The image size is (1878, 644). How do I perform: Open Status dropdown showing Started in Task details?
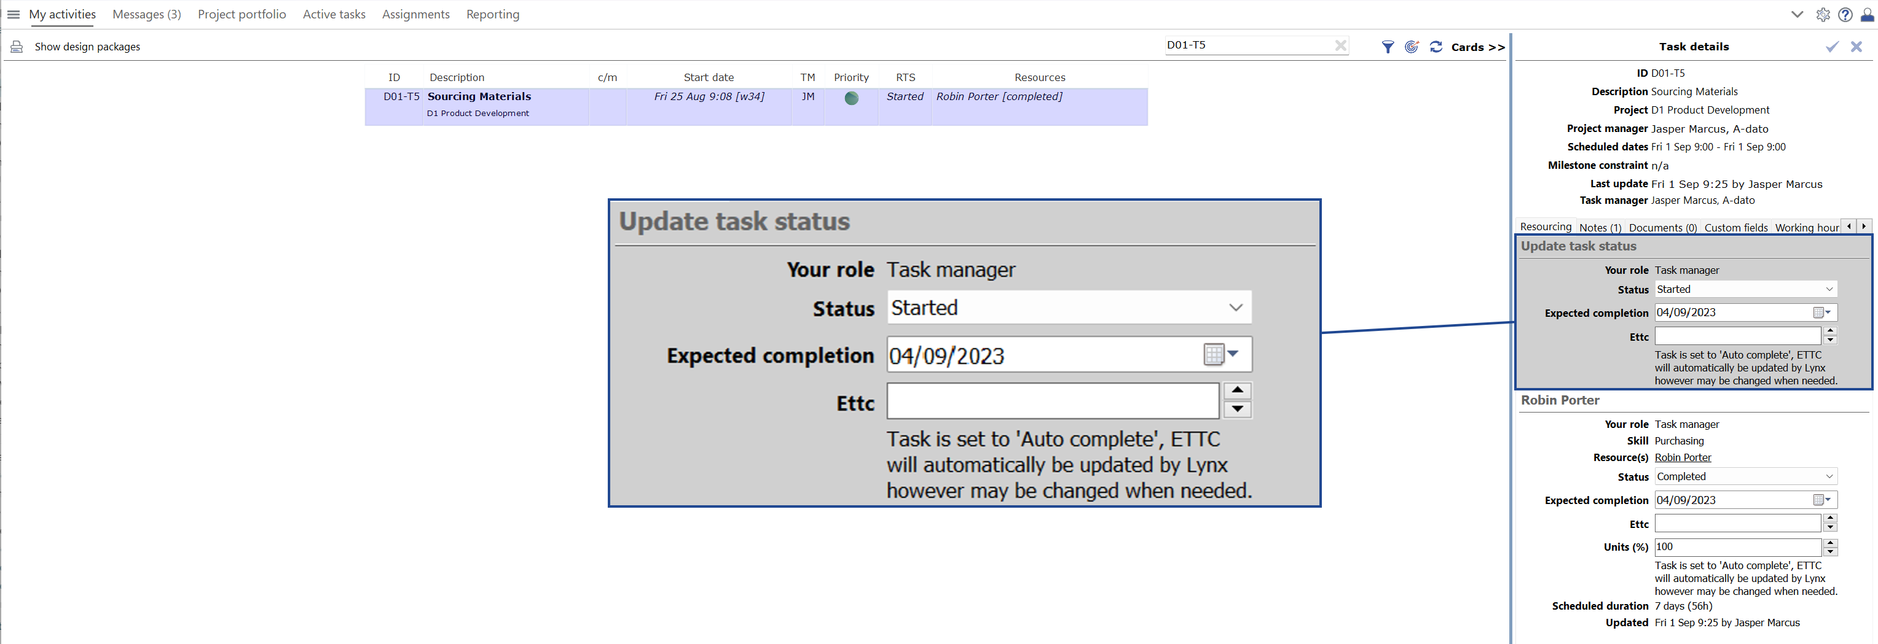pyautogui.click(x=1745, y=289)
